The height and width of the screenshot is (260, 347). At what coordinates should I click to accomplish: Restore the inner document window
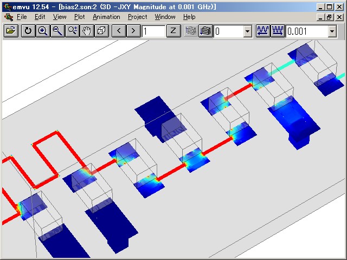tap(329, 17)
